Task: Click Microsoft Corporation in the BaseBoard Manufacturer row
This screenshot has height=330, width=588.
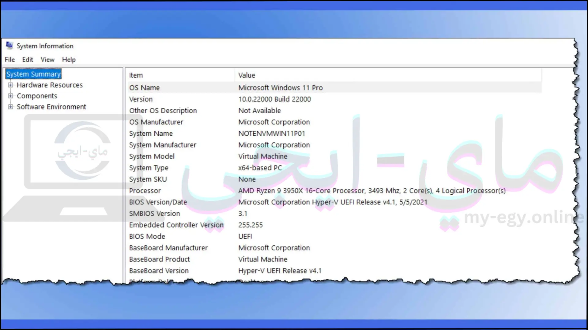Action: point(274,248)
